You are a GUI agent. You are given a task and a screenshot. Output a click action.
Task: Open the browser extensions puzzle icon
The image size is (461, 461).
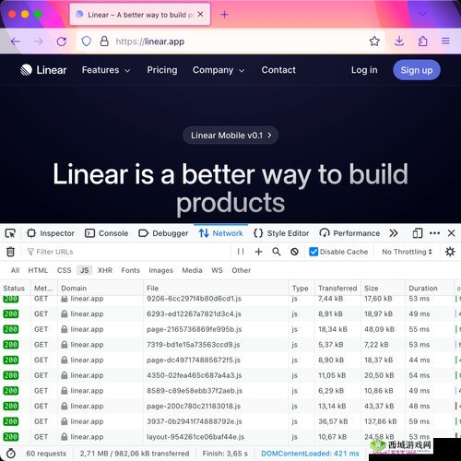click(423, 41)
